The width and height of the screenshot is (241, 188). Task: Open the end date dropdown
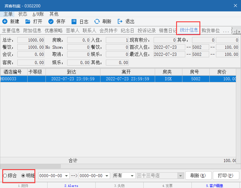[107, 176]
